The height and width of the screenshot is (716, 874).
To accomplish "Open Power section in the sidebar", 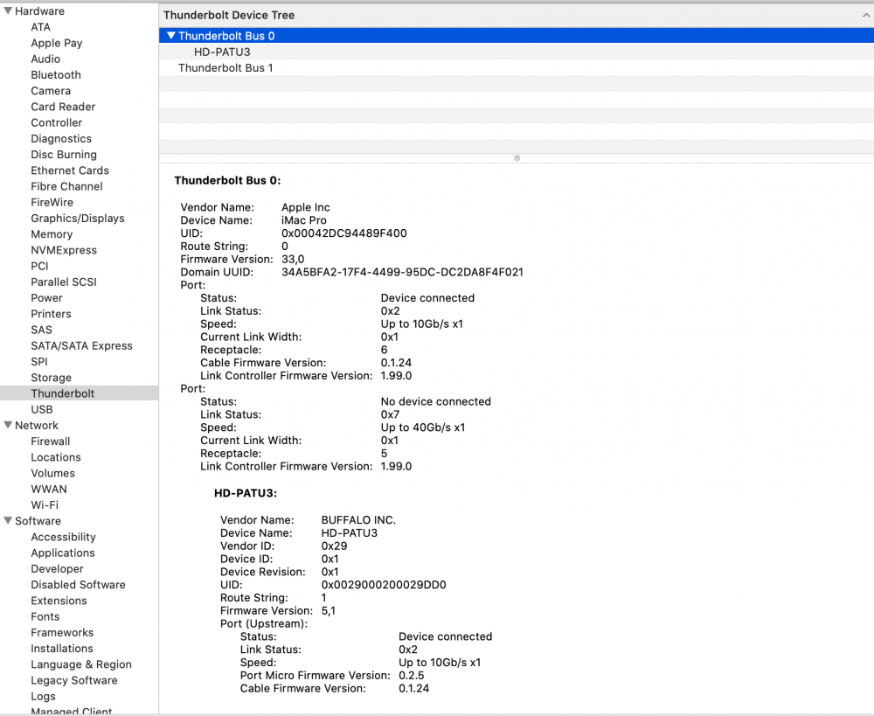I will (47, 298).
